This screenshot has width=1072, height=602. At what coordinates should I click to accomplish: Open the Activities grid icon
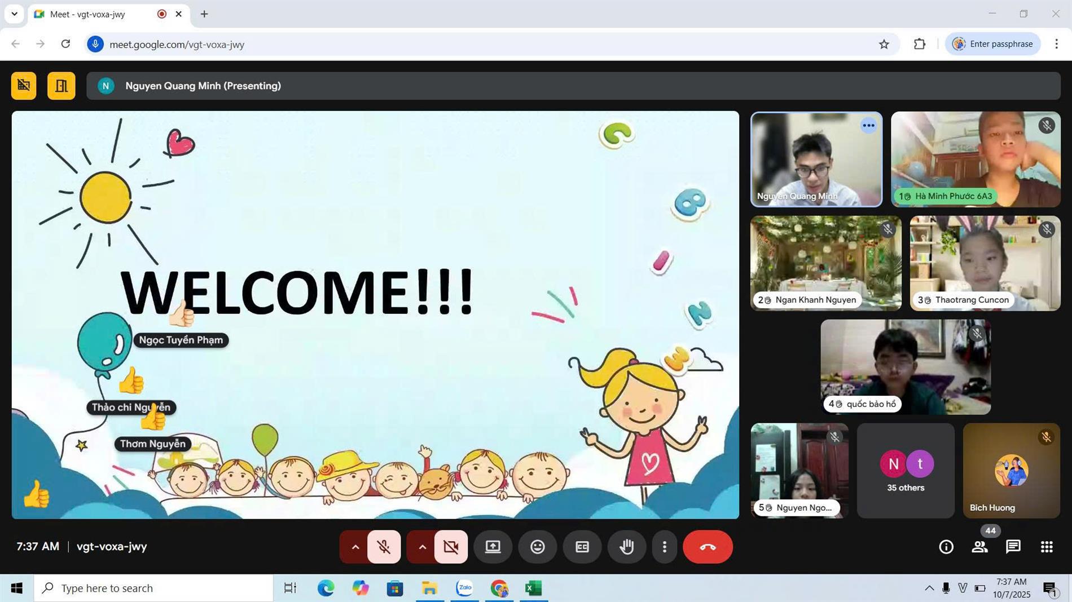click(1046, 547)
